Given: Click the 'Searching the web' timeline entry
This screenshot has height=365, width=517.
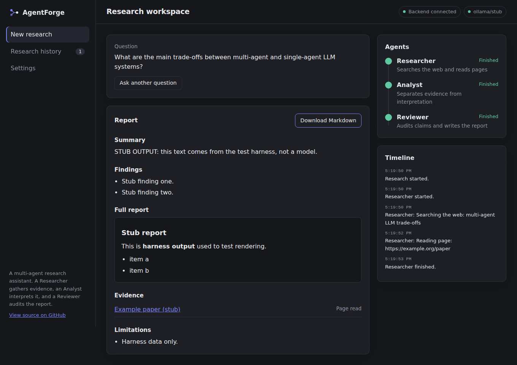Looking at the screenshot, I should point(440,219).
